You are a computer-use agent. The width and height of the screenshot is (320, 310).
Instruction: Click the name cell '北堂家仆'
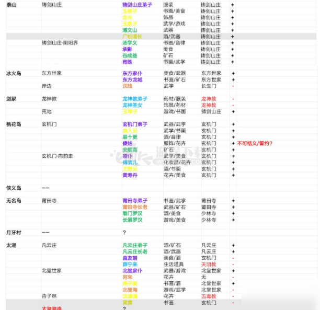tap(132, 271)
